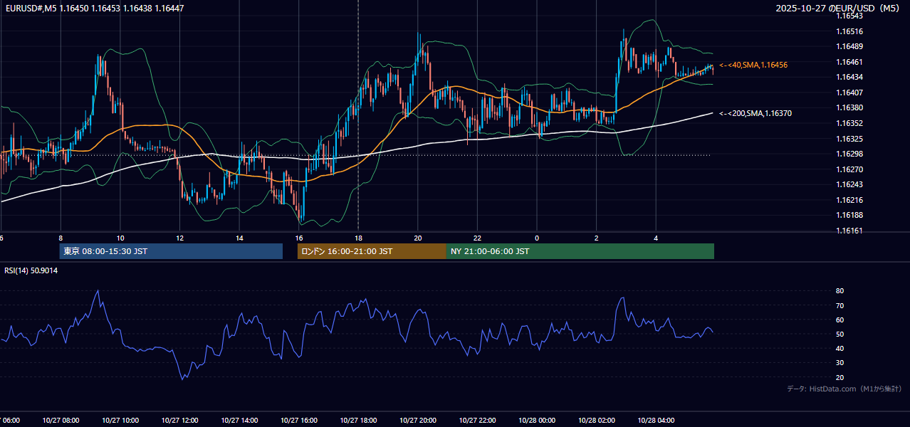Click RSI scale level 50
This screenshot has width=910, height=427.
pos(840,334)
